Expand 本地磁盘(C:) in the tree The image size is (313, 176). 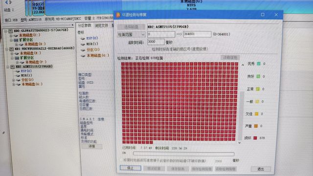(11, 36)
